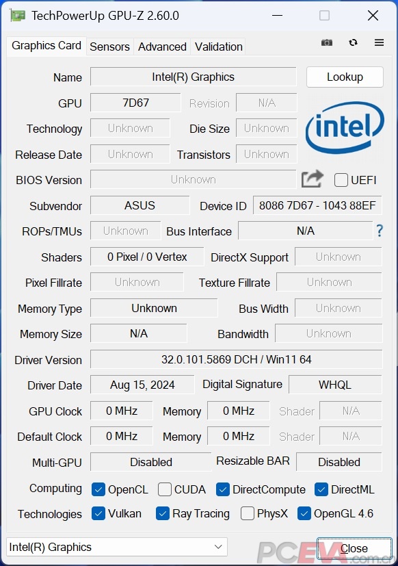Open the Advanced tab
This screenshot has height=566, width=398.
162,47
